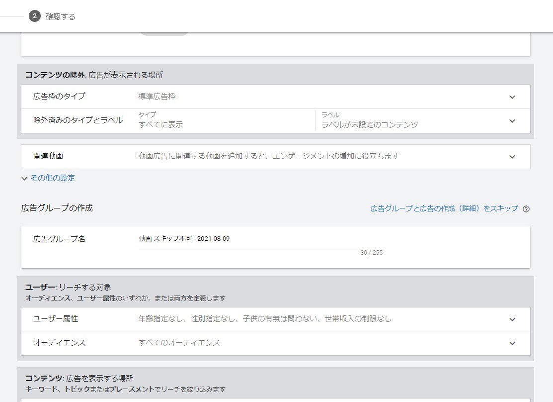This screenshot has height=402, width=553.
Task: Click the step 2 circle icon
Action: pos(35,16)
